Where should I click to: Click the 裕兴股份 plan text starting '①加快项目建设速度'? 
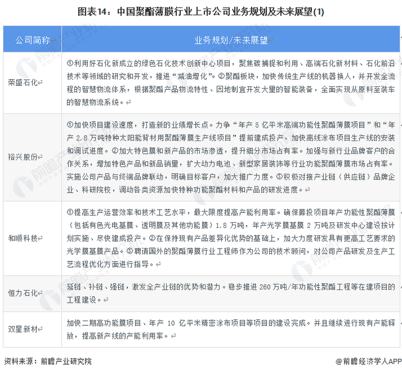click(231, 157)
